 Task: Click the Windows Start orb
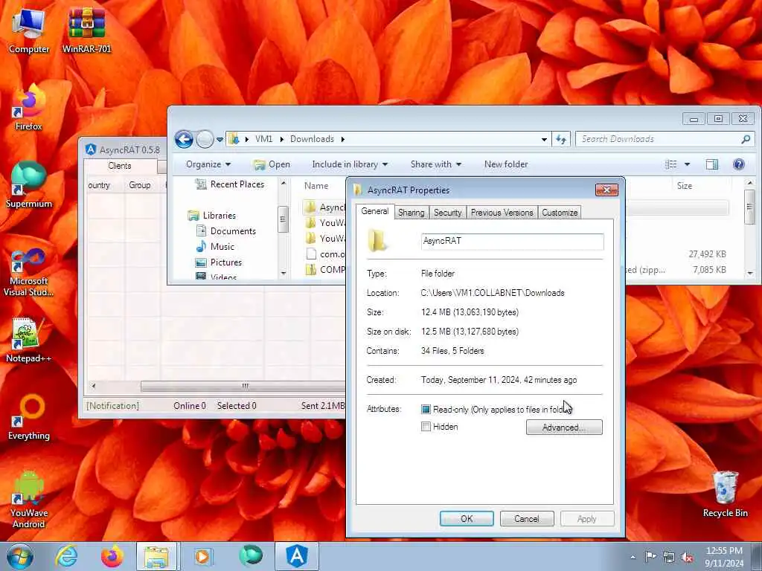coord(20,556)
